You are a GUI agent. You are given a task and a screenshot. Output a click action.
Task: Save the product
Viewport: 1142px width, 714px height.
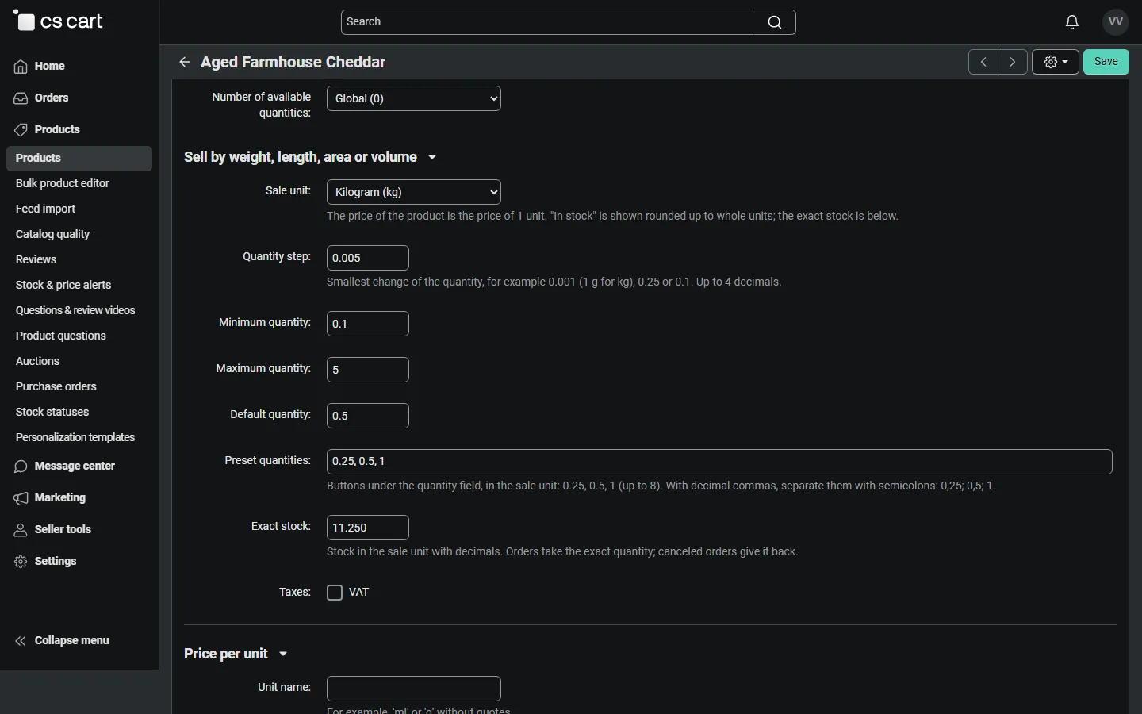[x=1106, y=62]
